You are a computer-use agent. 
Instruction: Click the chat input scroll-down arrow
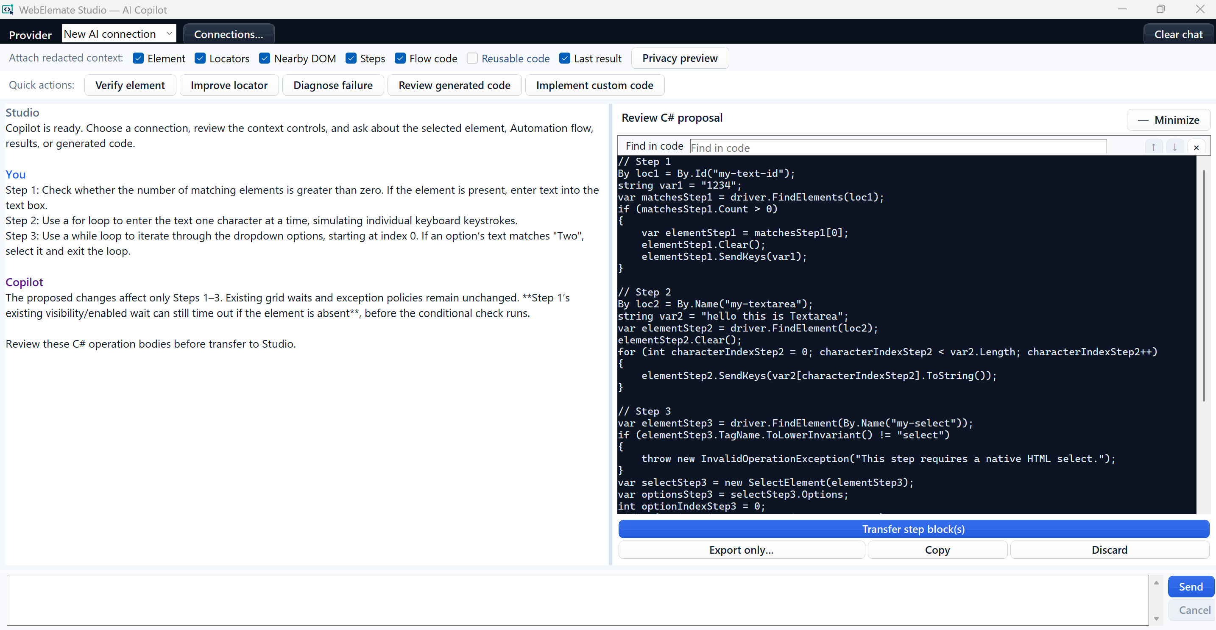[x=1156, y=619]
